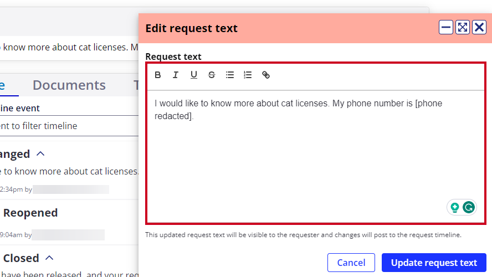Insert a bulleted list
Viewport: 492px width, 277px height.
pos(230,75)
